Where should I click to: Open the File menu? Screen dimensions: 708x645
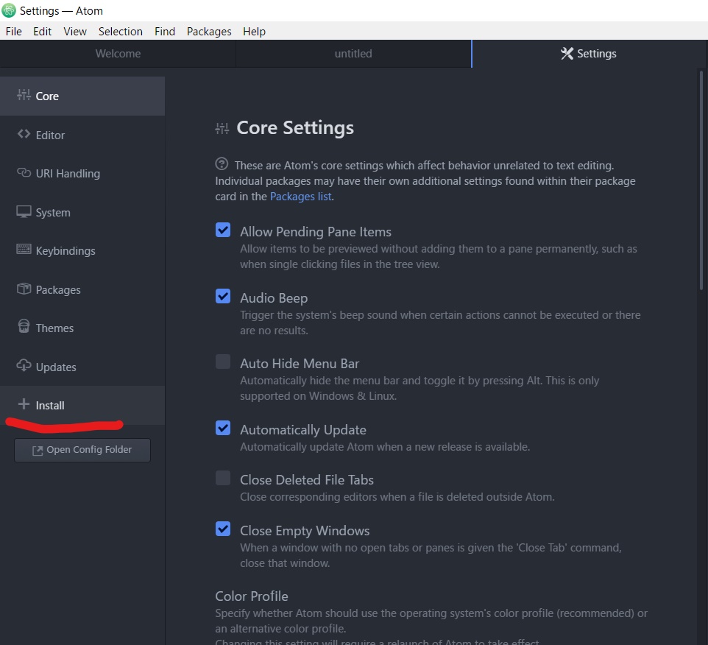click(13, 31)
